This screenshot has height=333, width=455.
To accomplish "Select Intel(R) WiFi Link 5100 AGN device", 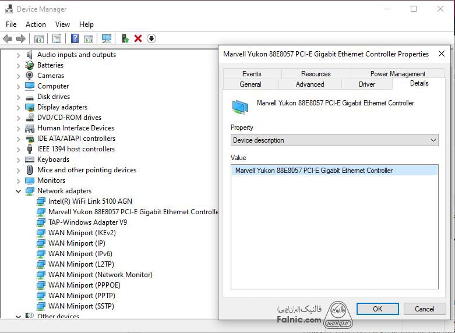I will [90, 201].
